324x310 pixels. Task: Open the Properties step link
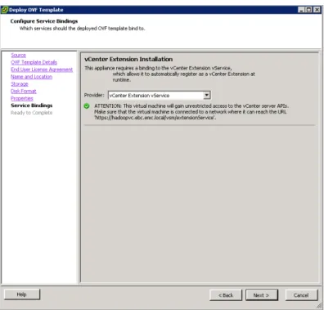pos(22,98)
